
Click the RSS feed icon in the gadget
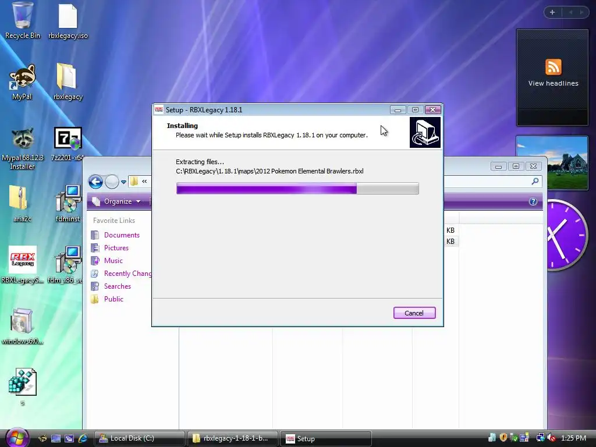pyautogui.click(x=553, y=67)
